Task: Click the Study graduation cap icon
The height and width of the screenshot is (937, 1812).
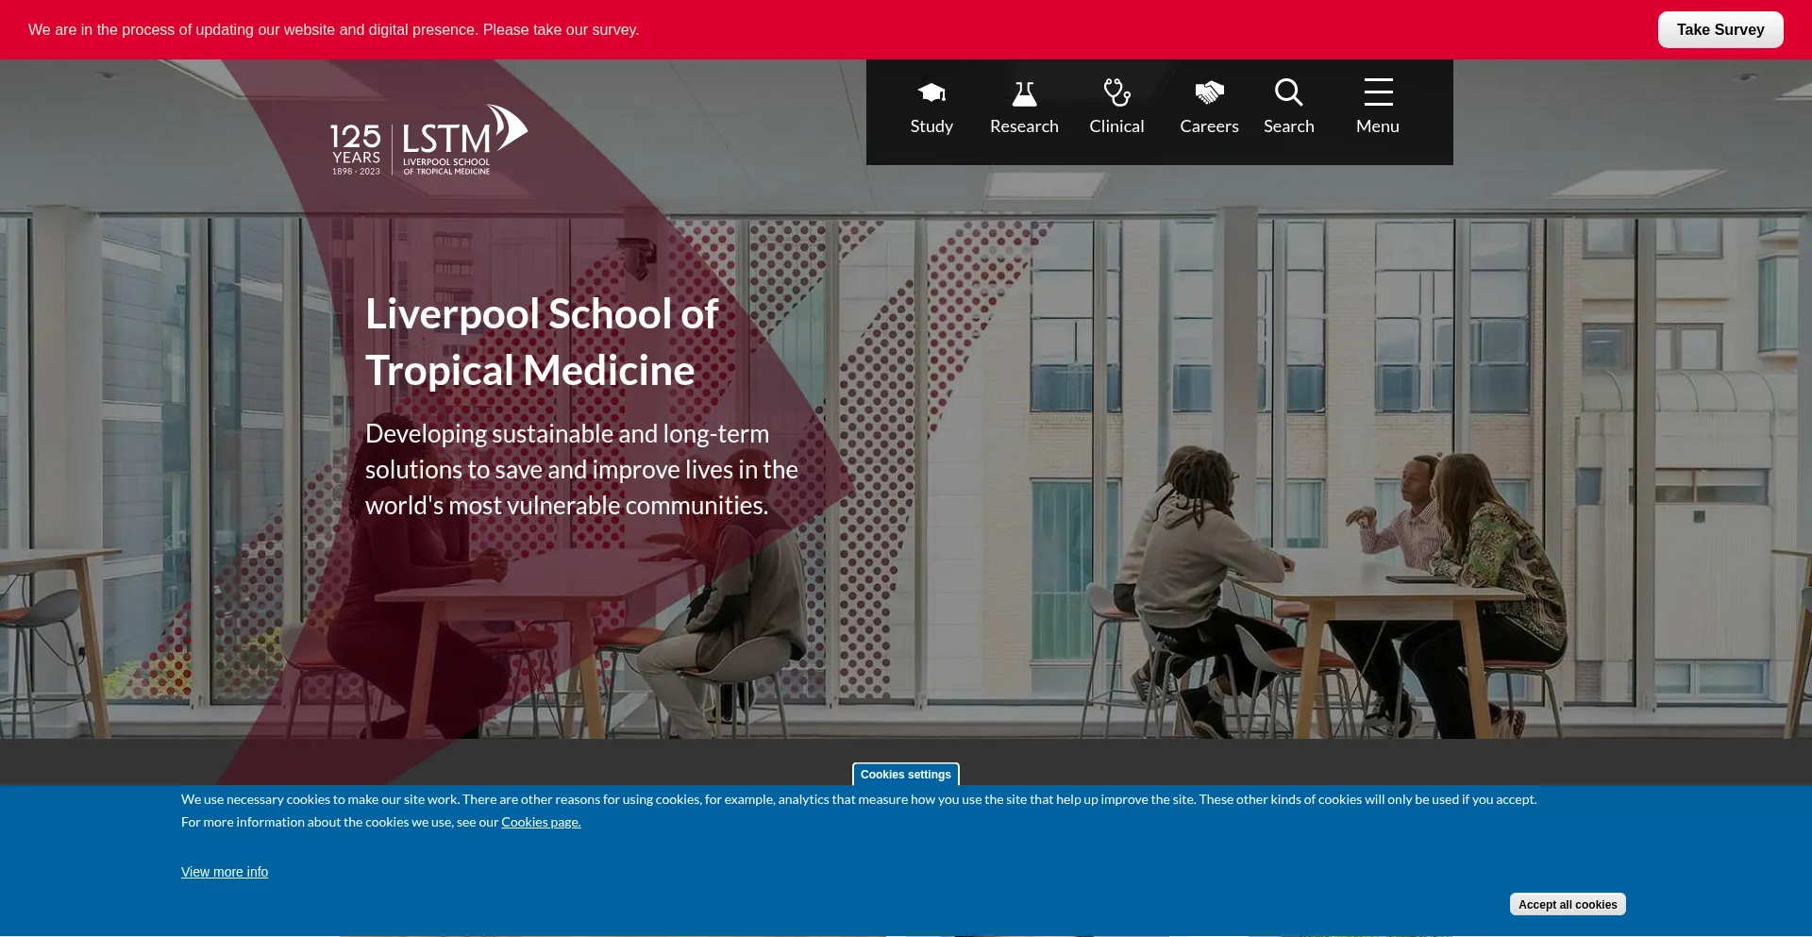Action: point(931,92)
